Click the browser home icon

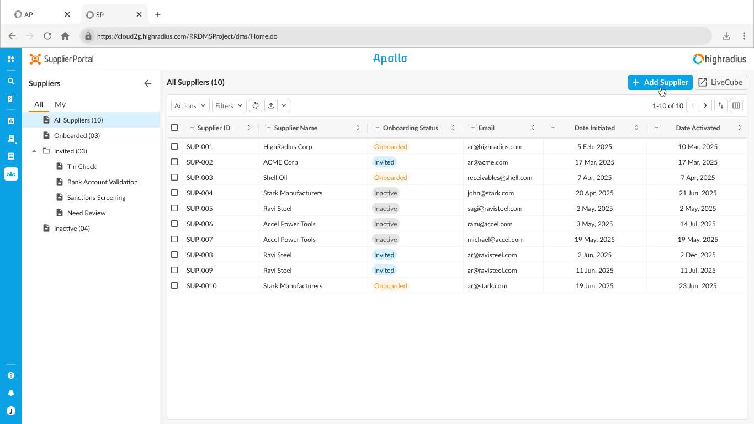(65, 36)
